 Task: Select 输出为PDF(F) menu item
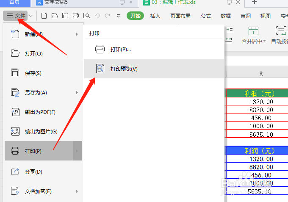[43, 112]
